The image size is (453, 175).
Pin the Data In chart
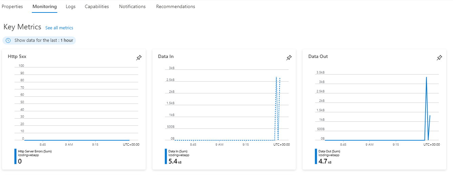(289, 58)
